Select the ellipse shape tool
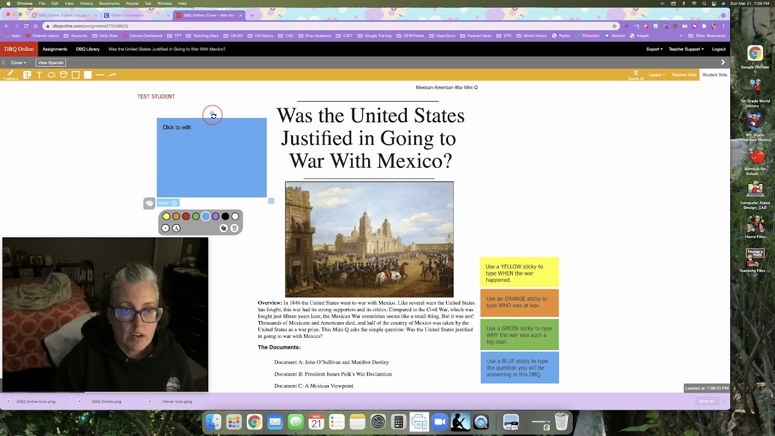 [51, 75]
